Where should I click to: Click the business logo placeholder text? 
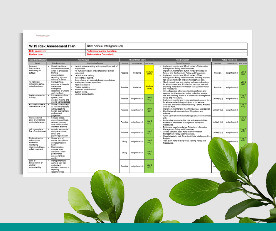coord(43,35)
